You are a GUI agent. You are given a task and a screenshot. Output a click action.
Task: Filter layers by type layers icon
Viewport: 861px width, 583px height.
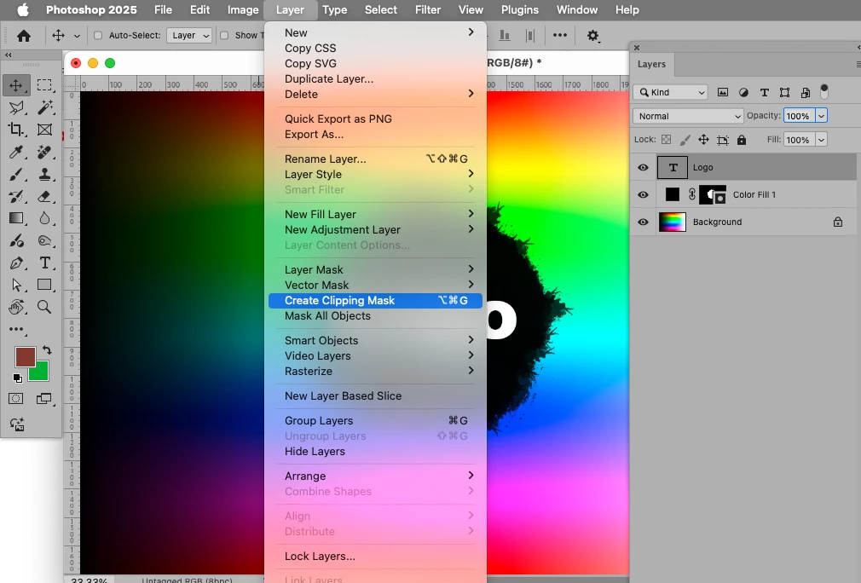pos(764,92)
